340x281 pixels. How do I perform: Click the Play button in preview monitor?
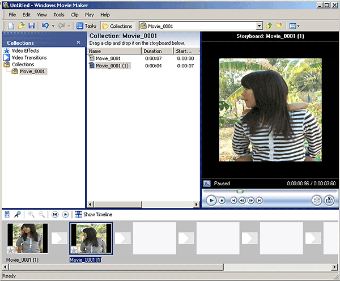coord(211,201)
